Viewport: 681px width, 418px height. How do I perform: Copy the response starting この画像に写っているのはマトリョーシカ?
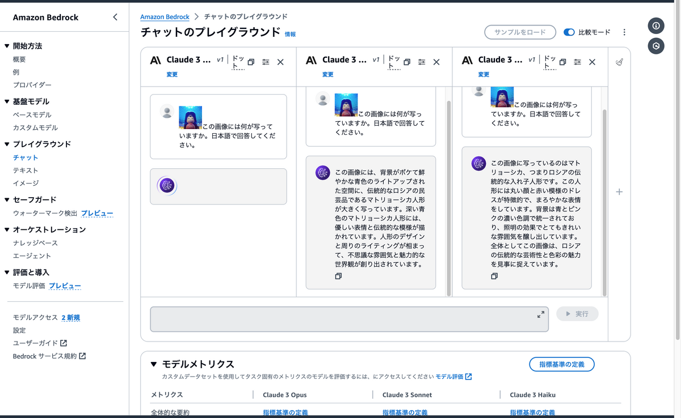click(x=494, y=276)
